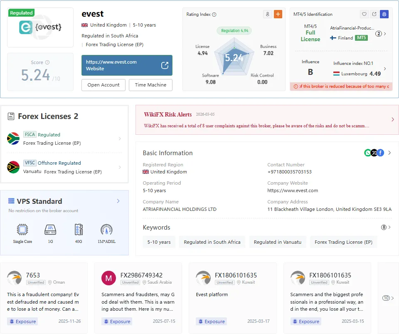Click the evest logo image
The width and height of the screenshot is (399, 334).
coord(40,27)
